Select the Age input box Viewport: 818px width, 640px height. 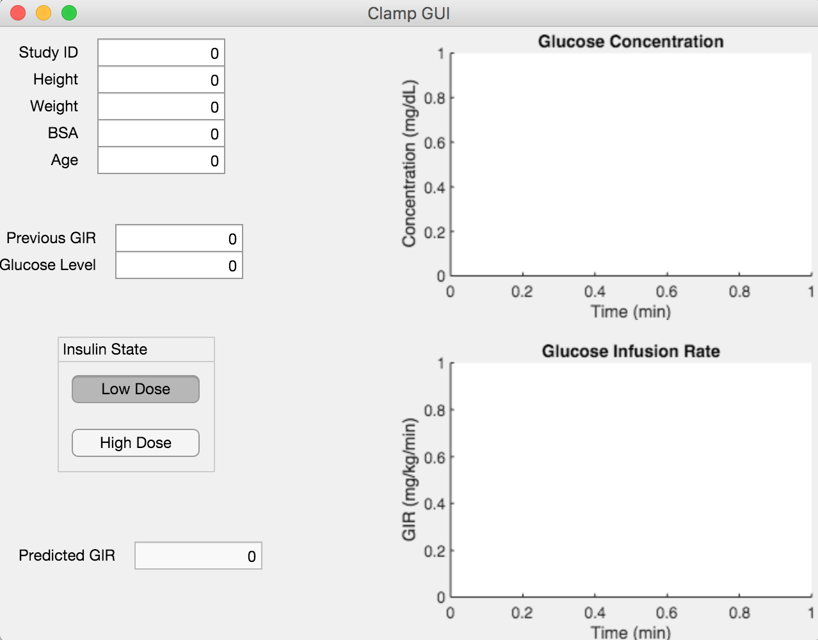pos(161,161)
